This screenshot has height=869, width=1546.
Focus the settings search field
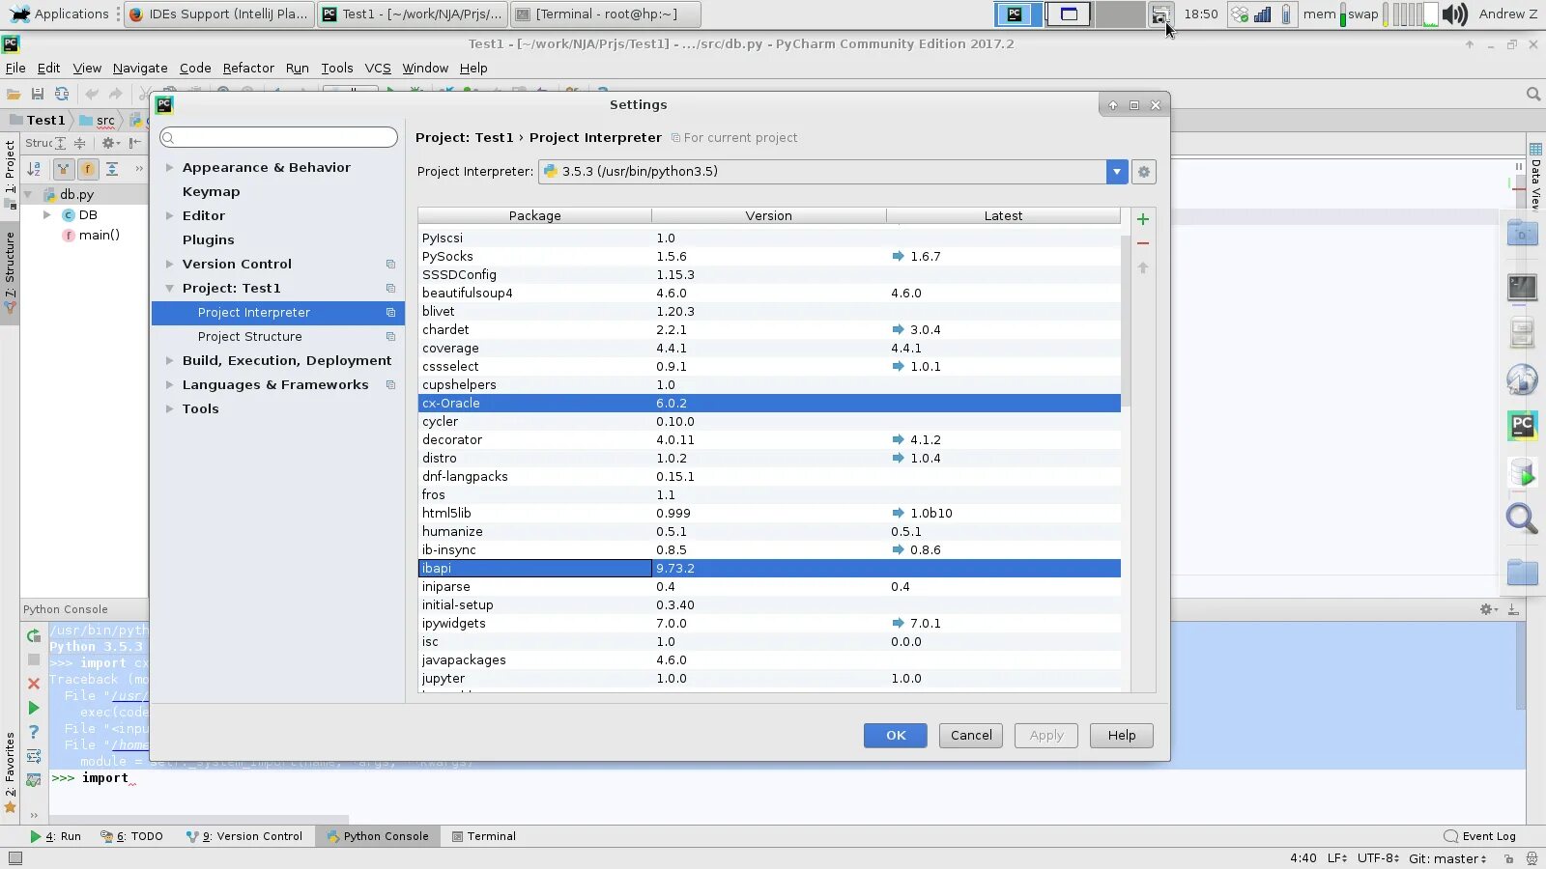tap(278, 137)
